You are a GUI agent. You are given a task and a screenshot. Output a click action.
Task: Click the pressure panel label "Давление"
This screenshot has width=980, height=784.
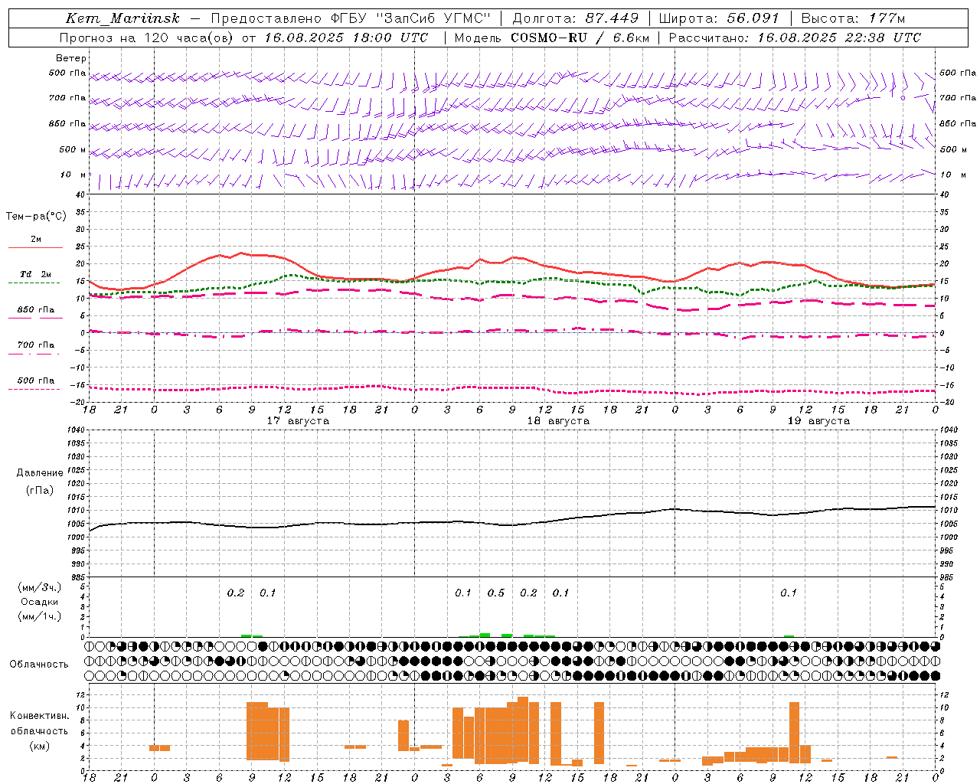point(40,472)
